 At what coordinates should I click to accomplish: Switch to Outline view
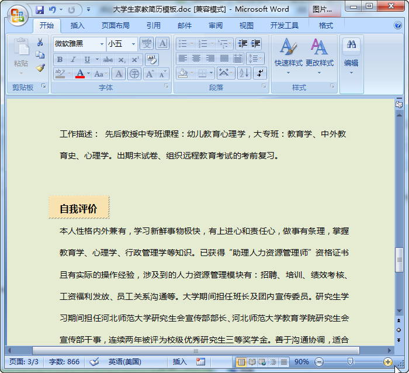[x=273, y=362]
